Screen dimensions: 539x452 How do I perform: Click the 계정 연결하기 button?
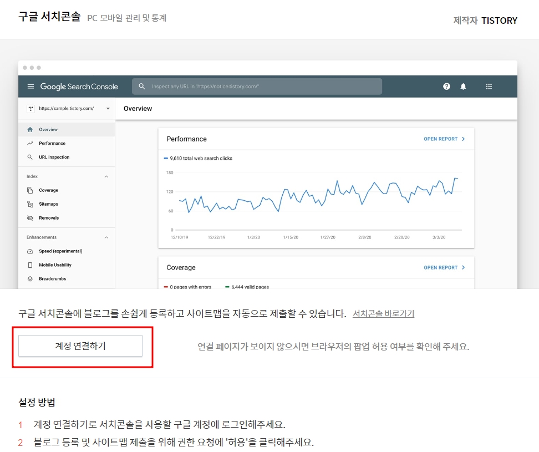tap(80, 346)
